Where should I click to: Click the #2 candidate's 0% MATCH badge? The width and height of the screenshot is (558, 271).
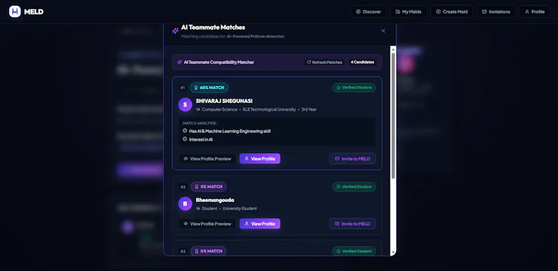pyautogui.click(x=209, y=187)
